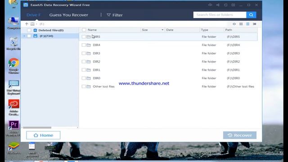Switch to details view icon
Screen dimensions: 288x162
pyautogui.click(x=254, y=24)
